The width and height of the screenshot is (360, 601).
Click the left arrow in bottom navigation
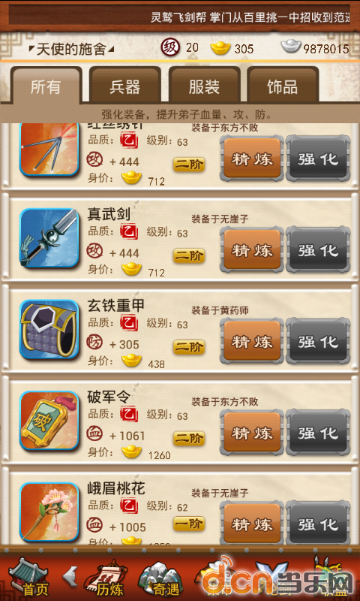70,575
